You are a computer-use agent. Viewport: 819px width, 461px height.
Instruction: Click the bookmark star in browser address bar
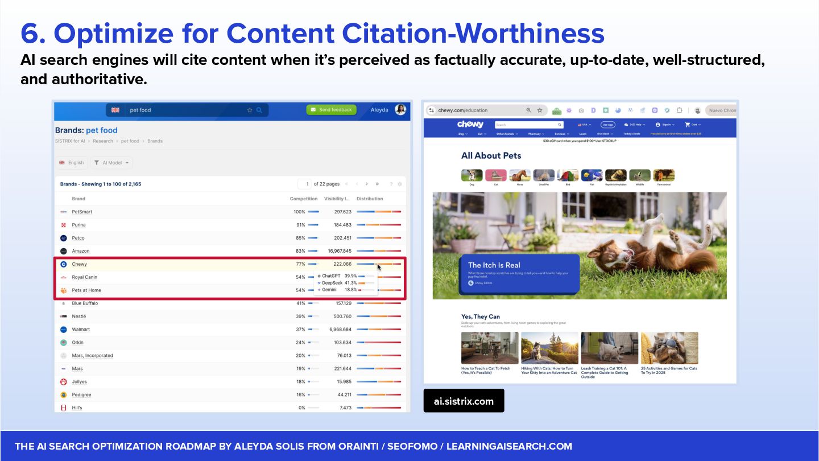pos(540,110)
